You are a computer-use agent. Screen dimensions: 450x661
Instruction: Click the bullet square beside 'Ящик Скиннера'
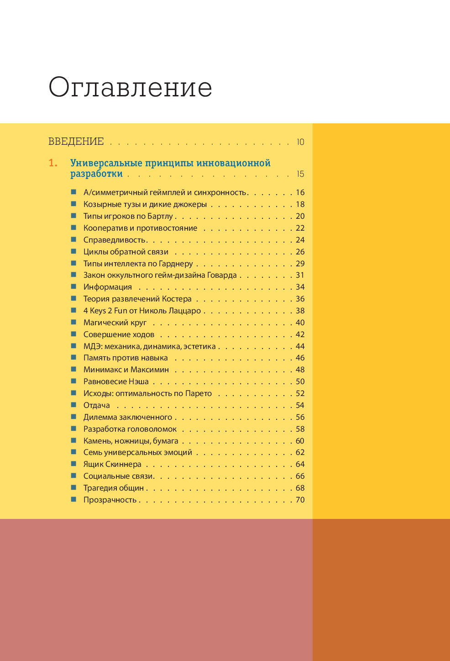73,464
